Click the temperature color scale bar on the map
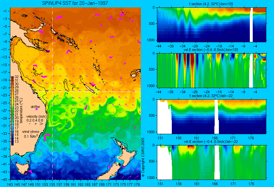Screen dimensions: 274x187 [x=12, y=111]
